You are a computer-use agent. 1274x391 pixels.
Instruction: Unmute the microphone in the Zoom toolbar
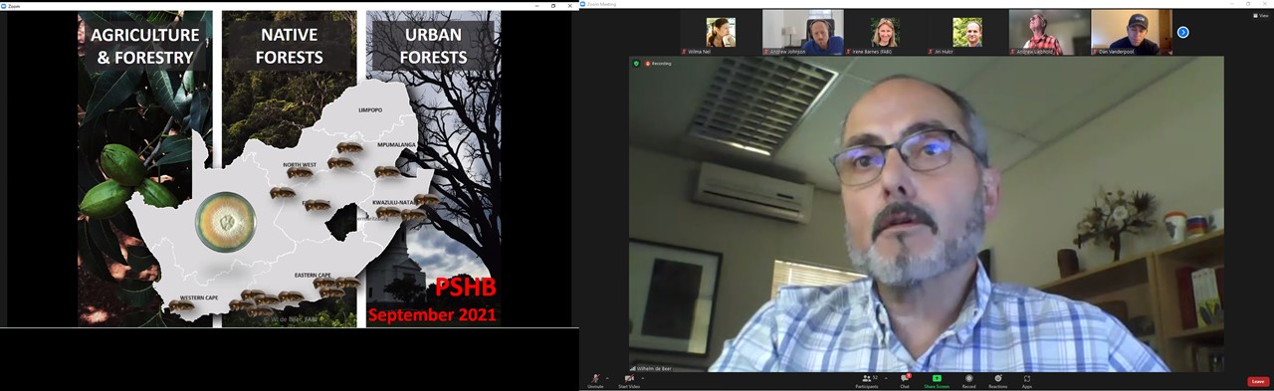[x=595, y=380]
